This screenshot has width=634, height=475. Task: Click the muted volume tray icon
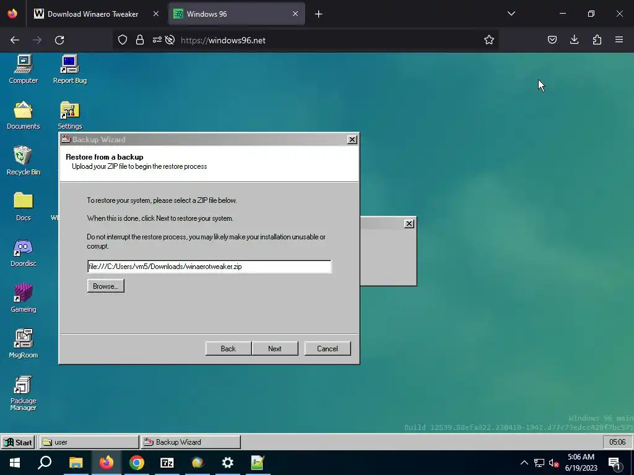[x=554, y=463]
